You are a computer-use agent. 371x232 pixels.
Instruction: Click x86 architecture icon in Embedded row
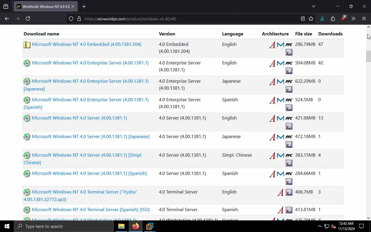[289, 52]
